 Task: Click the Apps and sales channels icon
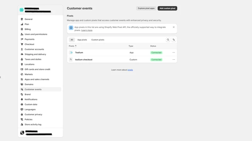click(x=22, y=79)
